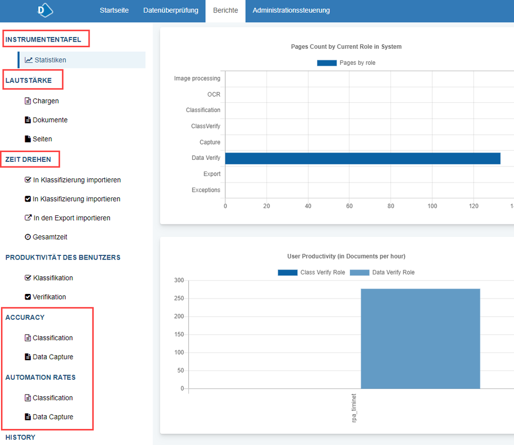514x445 pixels.
Task: Click the ClassVerify axis label
Action: [x=205, y=126]
